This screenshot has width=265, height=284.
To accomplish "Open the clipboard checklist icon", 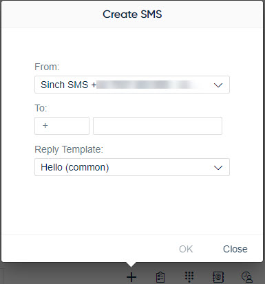I will (160, 277).
